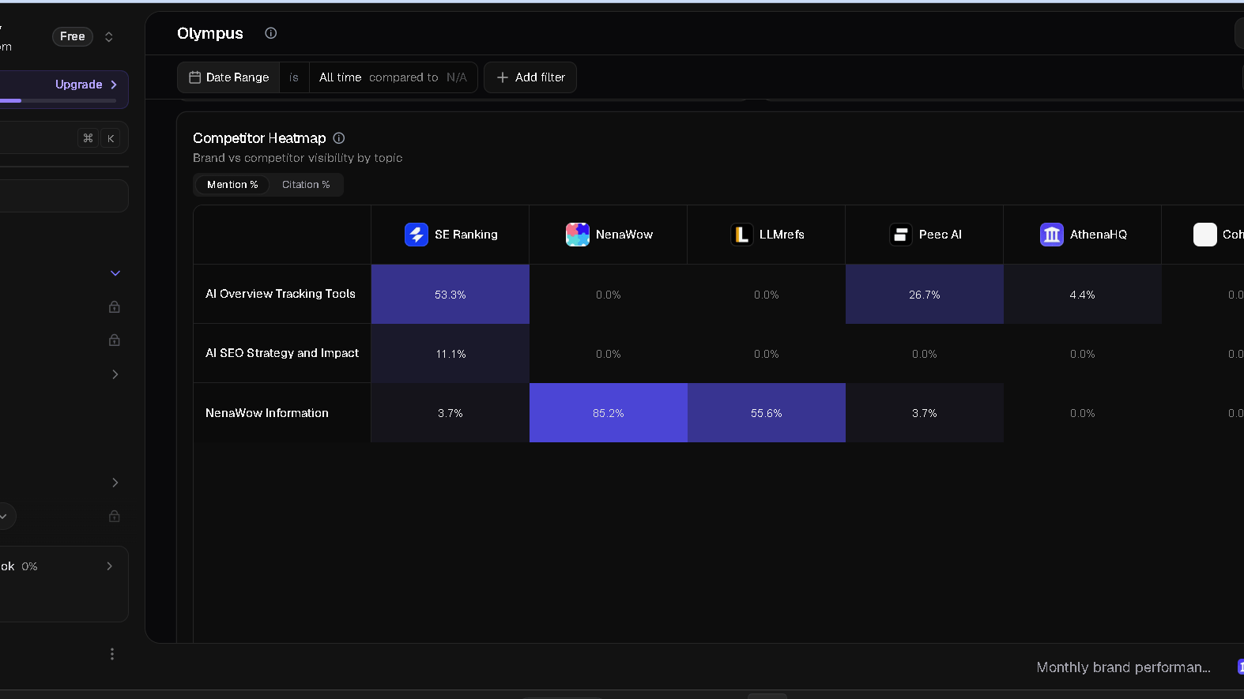
Task: Click the Command key shortcut icon
Action: (88, 138)
